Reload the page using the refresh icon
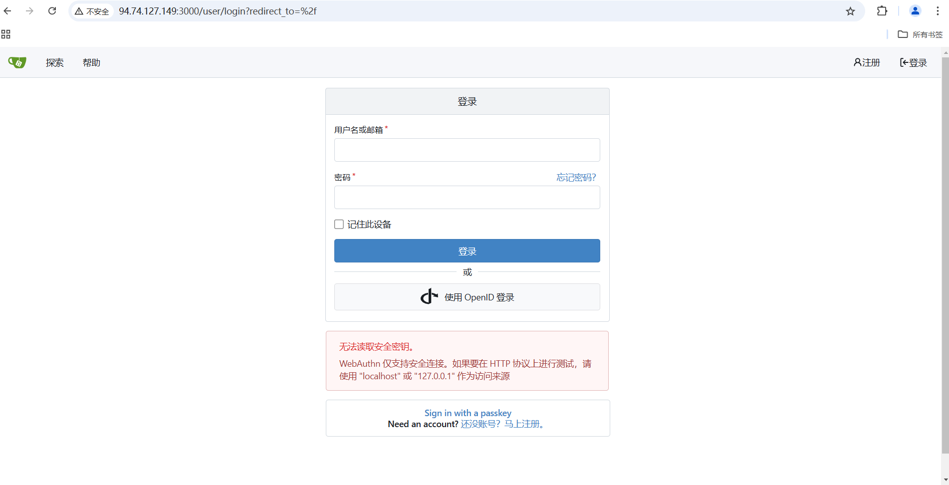 click(x=52, y=11)
